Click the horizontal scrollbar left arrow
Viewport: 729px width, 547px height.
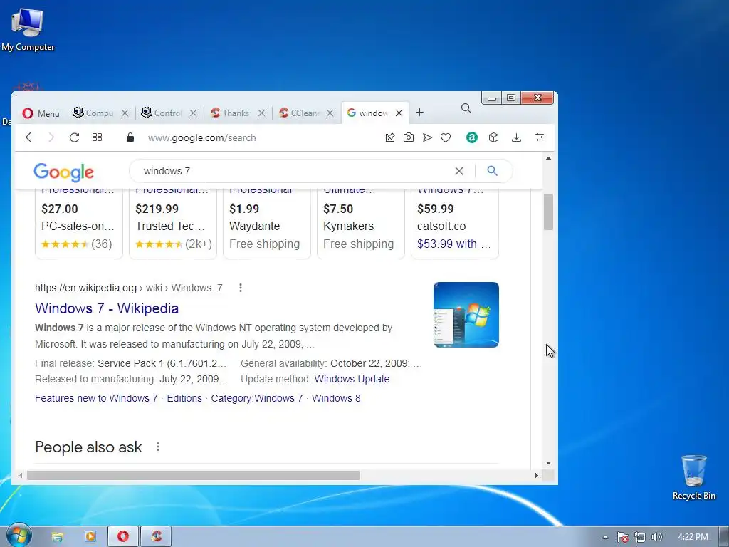[21, 475]
